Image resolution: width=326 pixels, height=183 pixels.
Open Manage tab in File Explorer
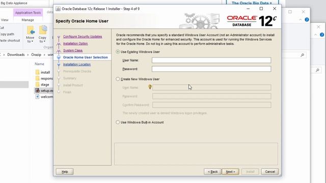point(28,20)
